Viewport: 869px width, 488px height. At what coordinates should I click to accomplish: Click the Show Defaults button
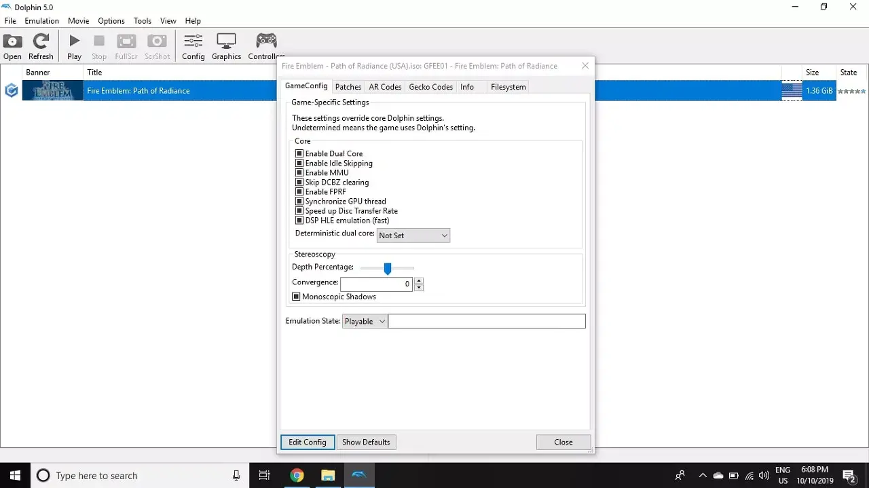366,442
